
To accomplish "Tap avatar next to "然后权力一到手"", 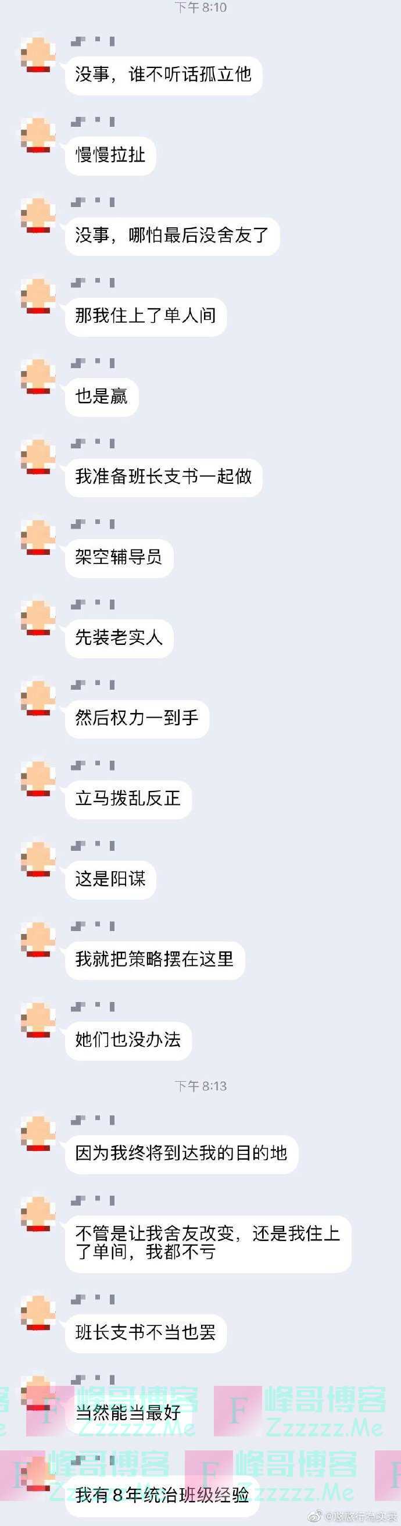I will 38,698.
